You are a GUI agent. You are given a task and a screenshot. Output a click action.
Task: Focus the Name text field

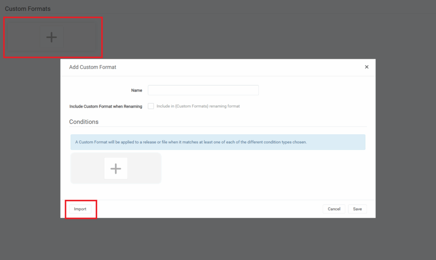pyautogui.click(x=203, y=90)
